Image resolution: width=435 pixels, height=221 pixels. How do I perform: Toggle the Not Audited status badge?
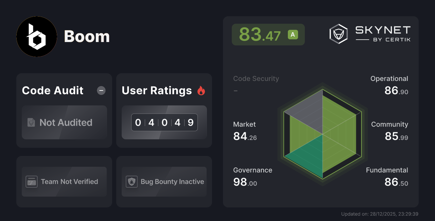coord(64,123)
